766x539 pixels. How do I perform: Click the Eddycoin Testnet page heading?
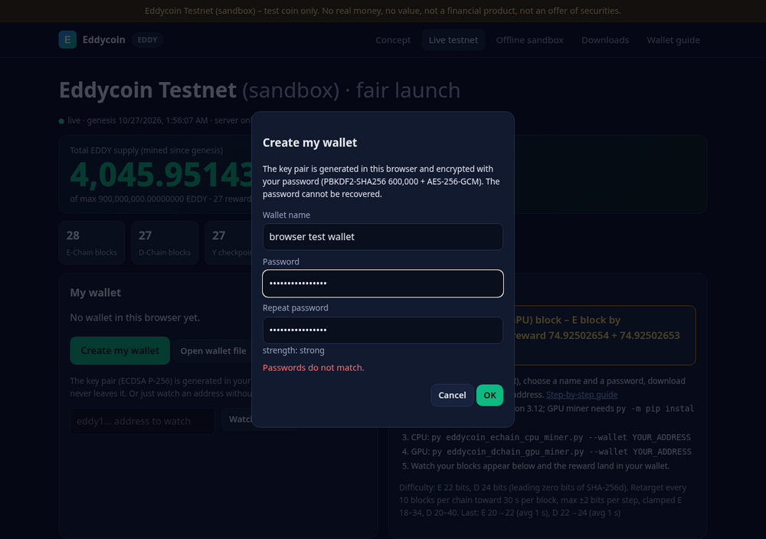pyautogui.click(x=260, y=90)
